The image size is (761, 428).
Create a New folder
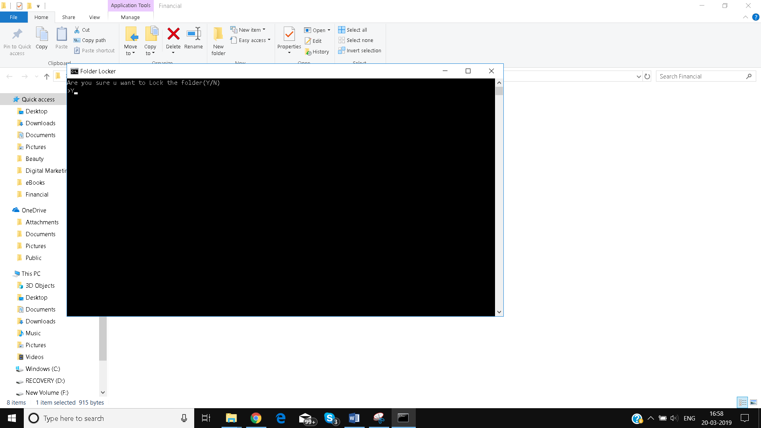(218, 41)
